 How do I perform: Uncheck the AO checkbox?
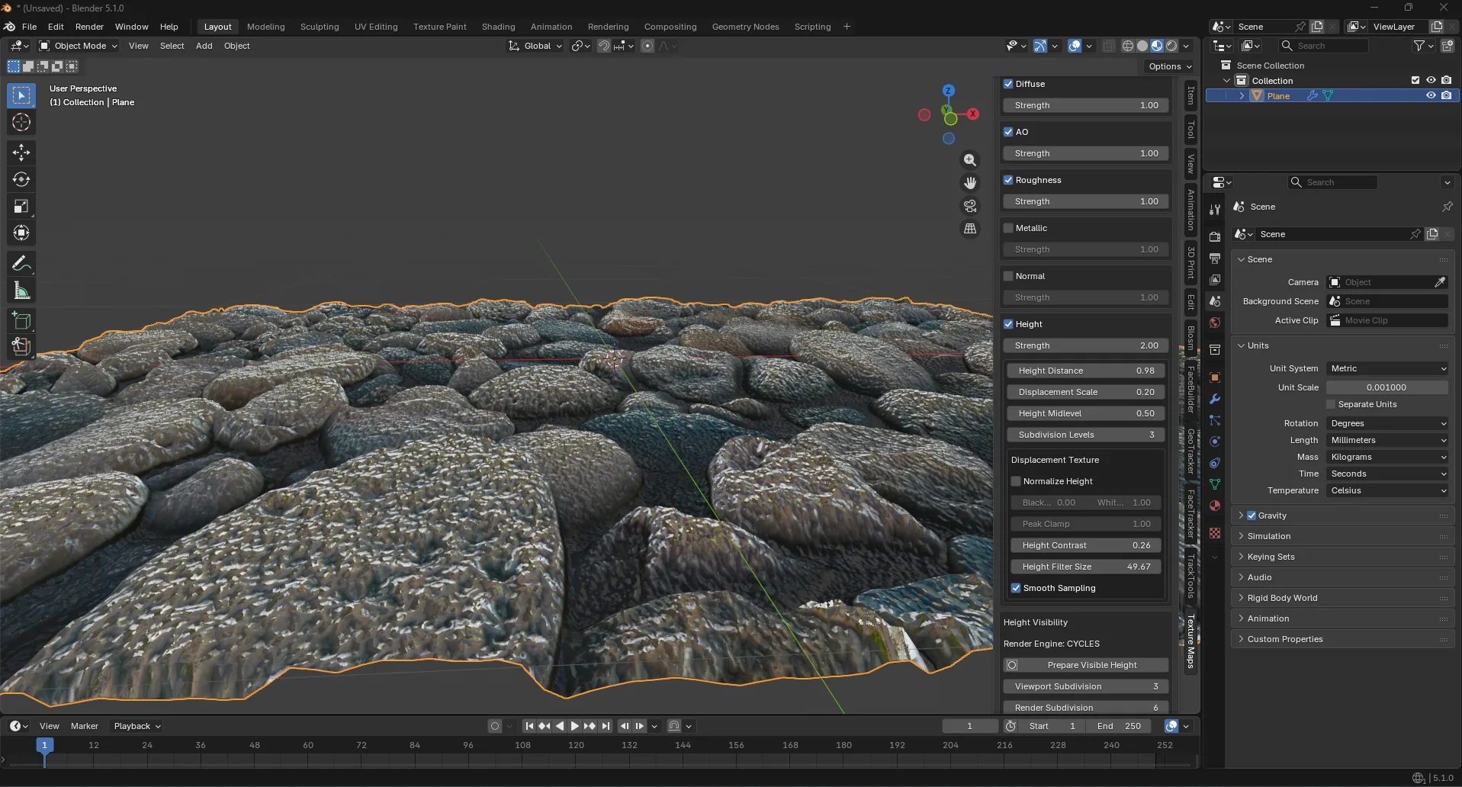coord(1008,132)
